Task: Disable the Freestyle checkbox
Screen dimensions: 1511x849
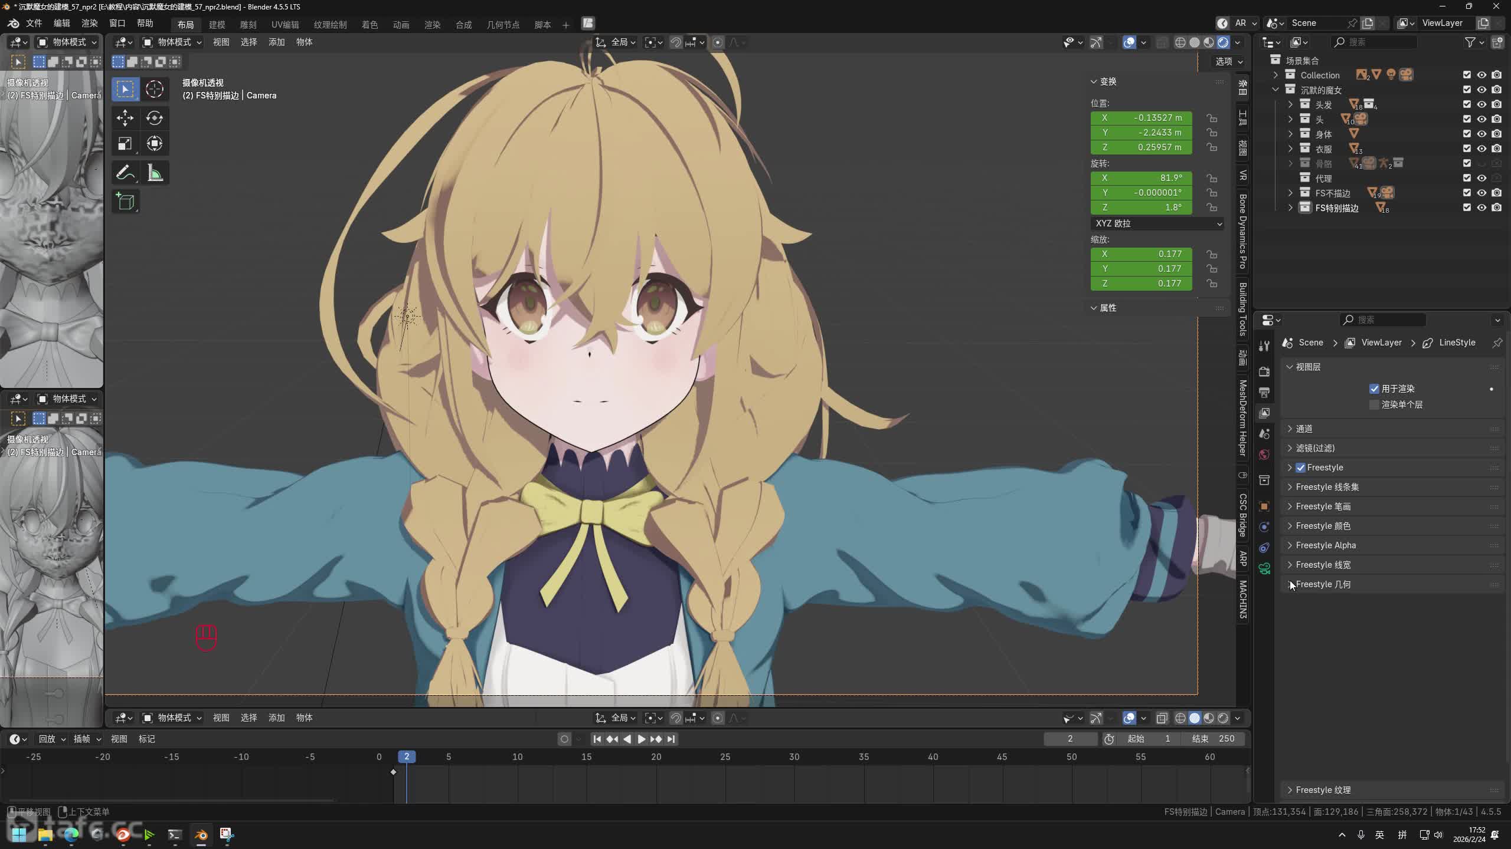Action: (x=1301, y=468)
